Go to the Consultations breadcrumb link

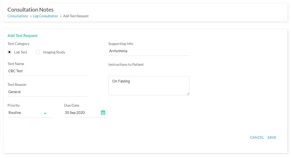coord(18,16)
